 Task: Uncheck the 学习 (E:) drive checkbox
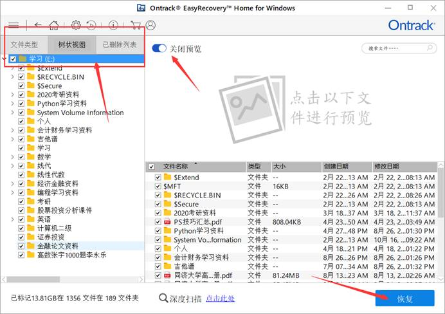13,59
